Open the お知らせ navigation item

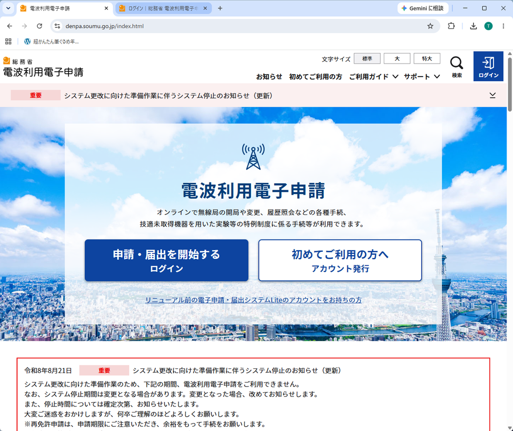(269, 77)
